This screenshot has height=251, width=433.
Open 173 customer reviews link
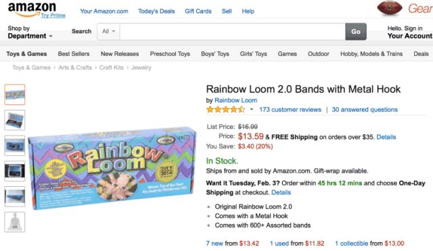(x=290, y=110)
